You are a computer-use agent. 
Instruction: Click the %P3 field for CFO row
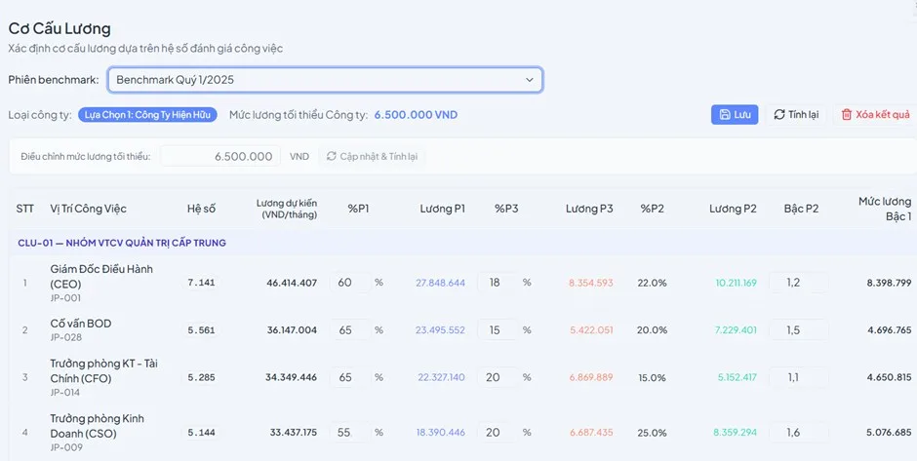(498, 377)
